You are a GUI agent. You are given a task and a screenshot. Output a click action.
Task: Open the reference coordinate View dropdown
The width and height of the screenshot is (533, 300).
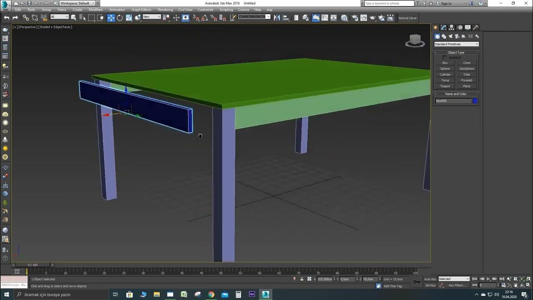click(x=152, y=17)
